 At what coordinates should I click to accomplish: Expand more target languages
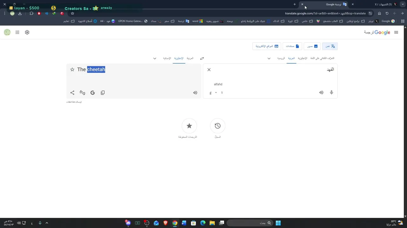click(x=155, y=58)
